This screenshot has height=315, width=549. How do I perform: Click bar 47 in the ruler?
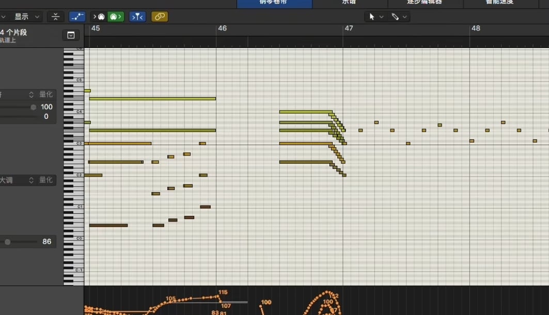[349, 28]
